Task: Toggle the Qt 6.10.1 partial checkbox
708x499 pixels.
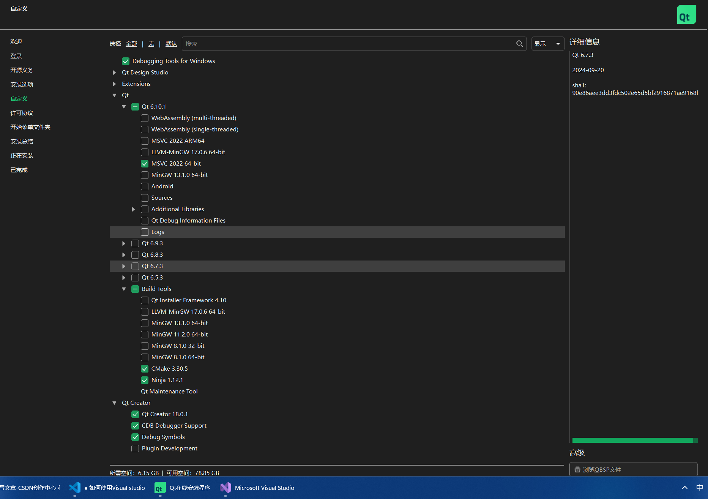Action: click(x=135, y=107)
